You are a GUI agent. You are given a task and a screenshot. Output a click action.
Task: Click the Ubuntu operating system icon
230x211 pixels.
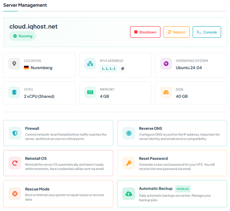tap(166, 64)
